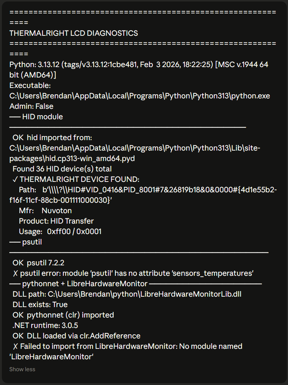Click the python.exe executable path
This screenshot has width=288, height=385.
click(x=139, y=96)
